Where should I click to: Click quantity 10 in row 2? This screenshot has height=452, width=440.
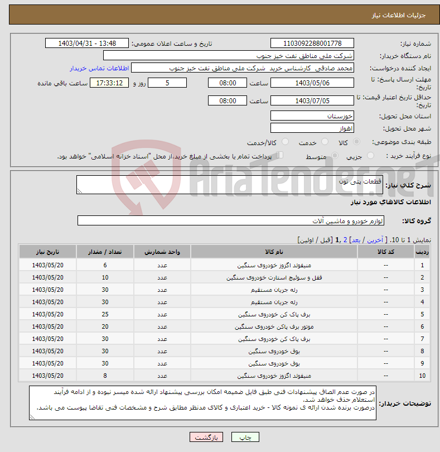(105, 277)
